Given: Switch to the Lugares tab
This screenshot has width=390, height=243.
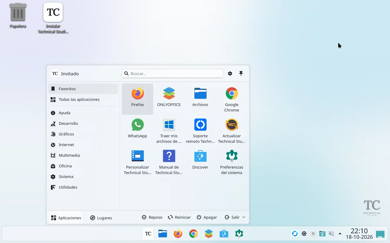Looking at the screenshot, I should pos(101,217).
